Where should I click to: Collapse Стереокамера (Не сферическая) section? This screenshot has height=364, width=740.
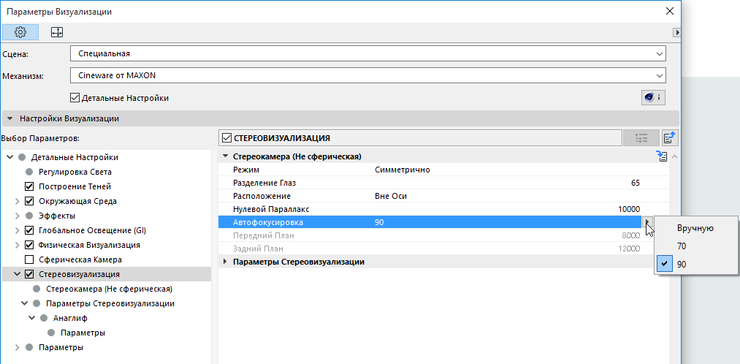(x=225, y=156)
